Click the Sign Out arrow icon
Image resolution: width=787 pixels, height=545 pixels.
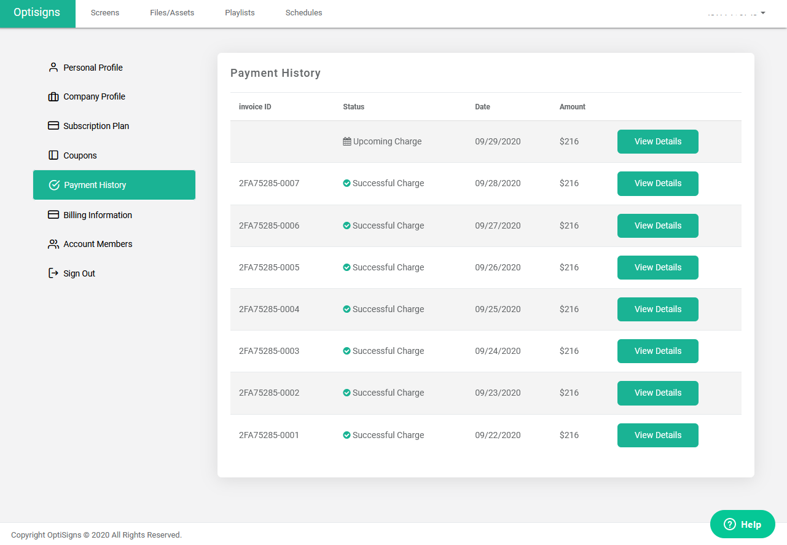click(53, 273)
